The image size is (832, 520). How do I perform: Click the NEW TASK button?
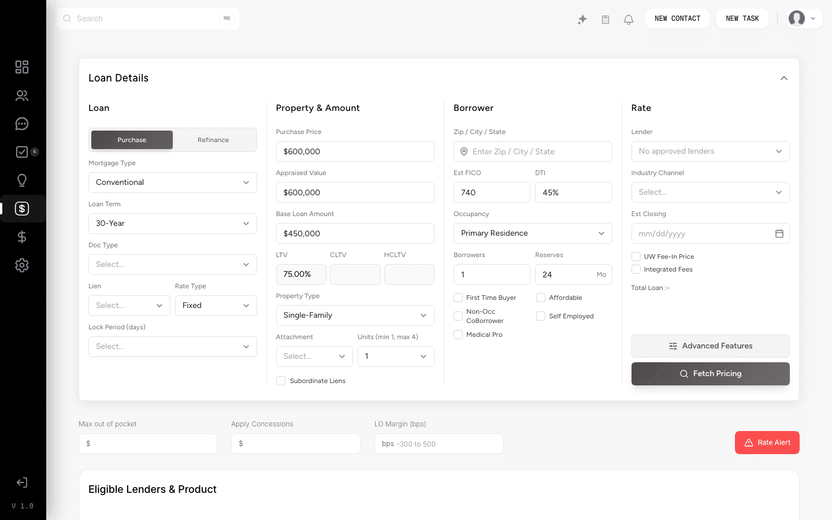point(742,18)
